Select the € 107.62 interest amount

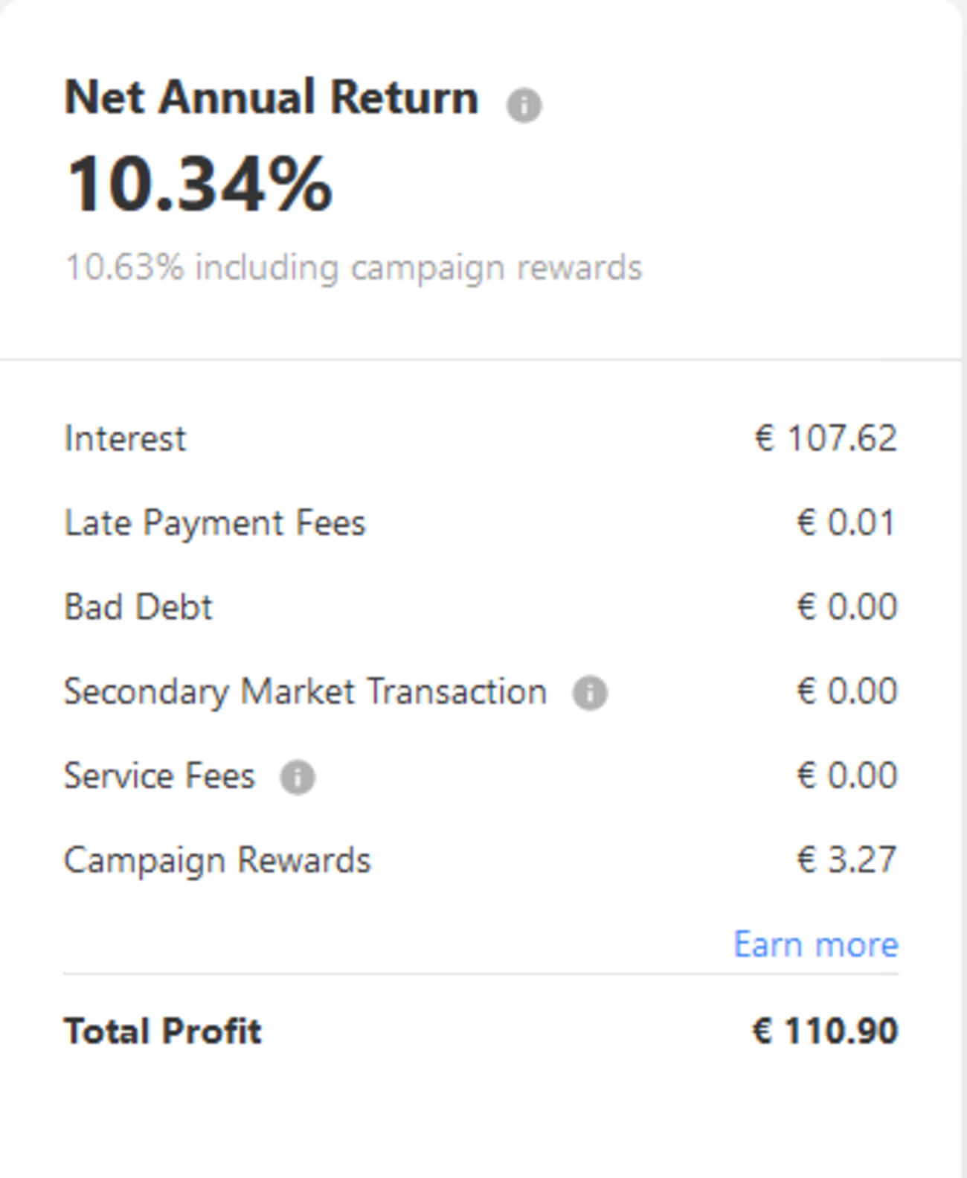826,438
